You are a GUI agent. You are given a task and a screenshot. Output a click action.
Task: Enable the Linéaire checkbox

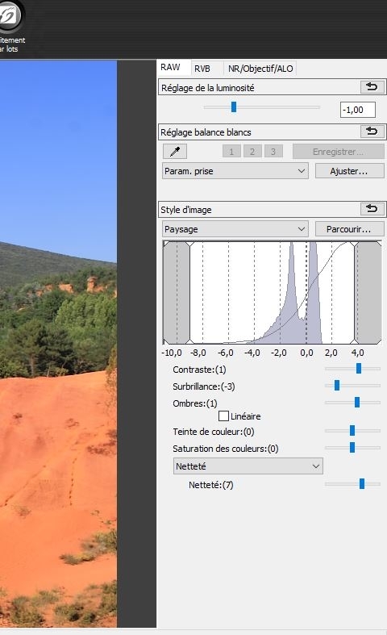223,416
